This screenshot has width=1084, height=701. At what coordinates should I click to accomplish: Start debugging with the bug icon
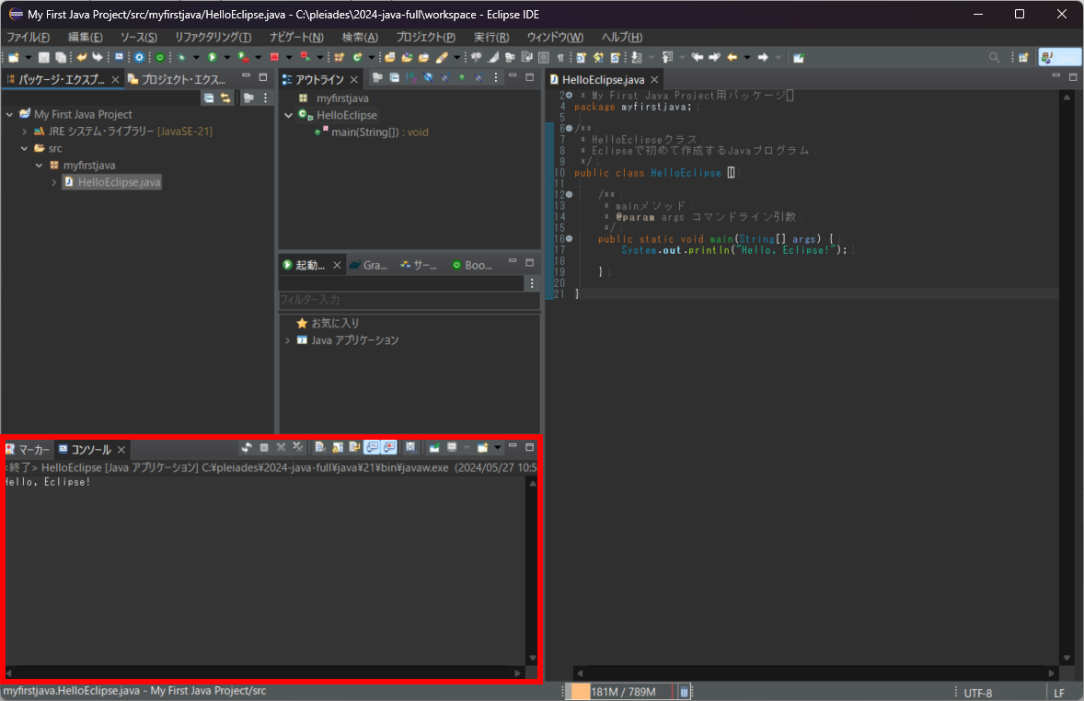click(x=182, y=57)
